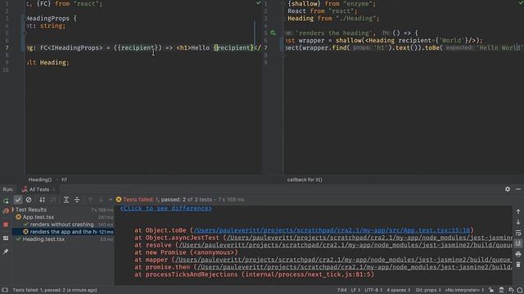Viewport: 524px width, 294px height.
Task: Open the notifications circle icon in status bar
Action: [521, 290]
